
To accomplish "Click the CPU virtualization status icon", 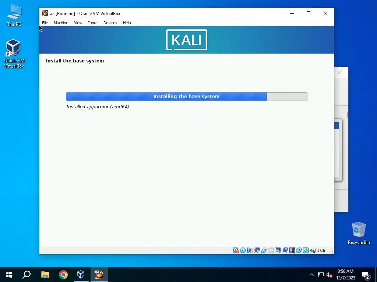I will coord(292,250).
